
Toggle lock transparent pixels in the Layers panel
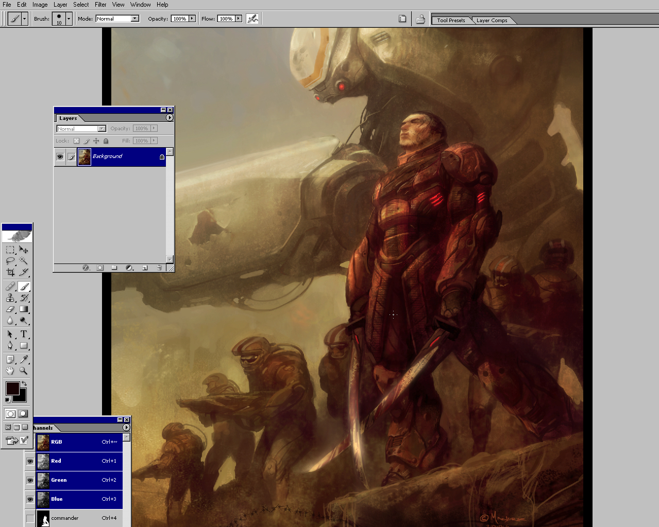tap(77, 141)
